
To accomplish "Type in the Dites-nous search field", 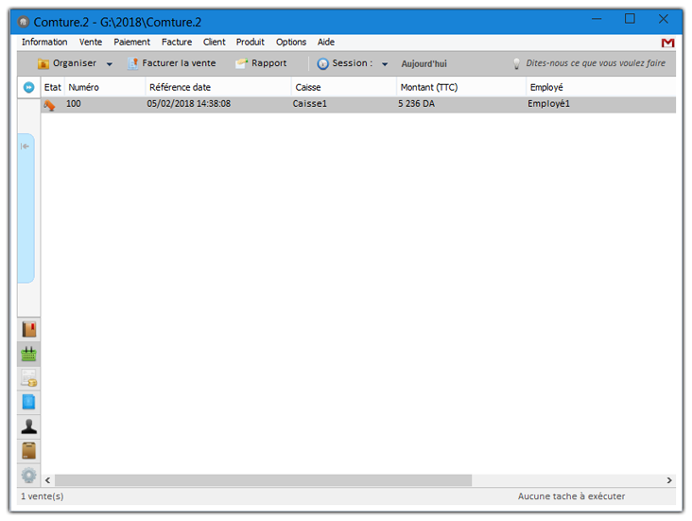I will [x=595, y=63].
